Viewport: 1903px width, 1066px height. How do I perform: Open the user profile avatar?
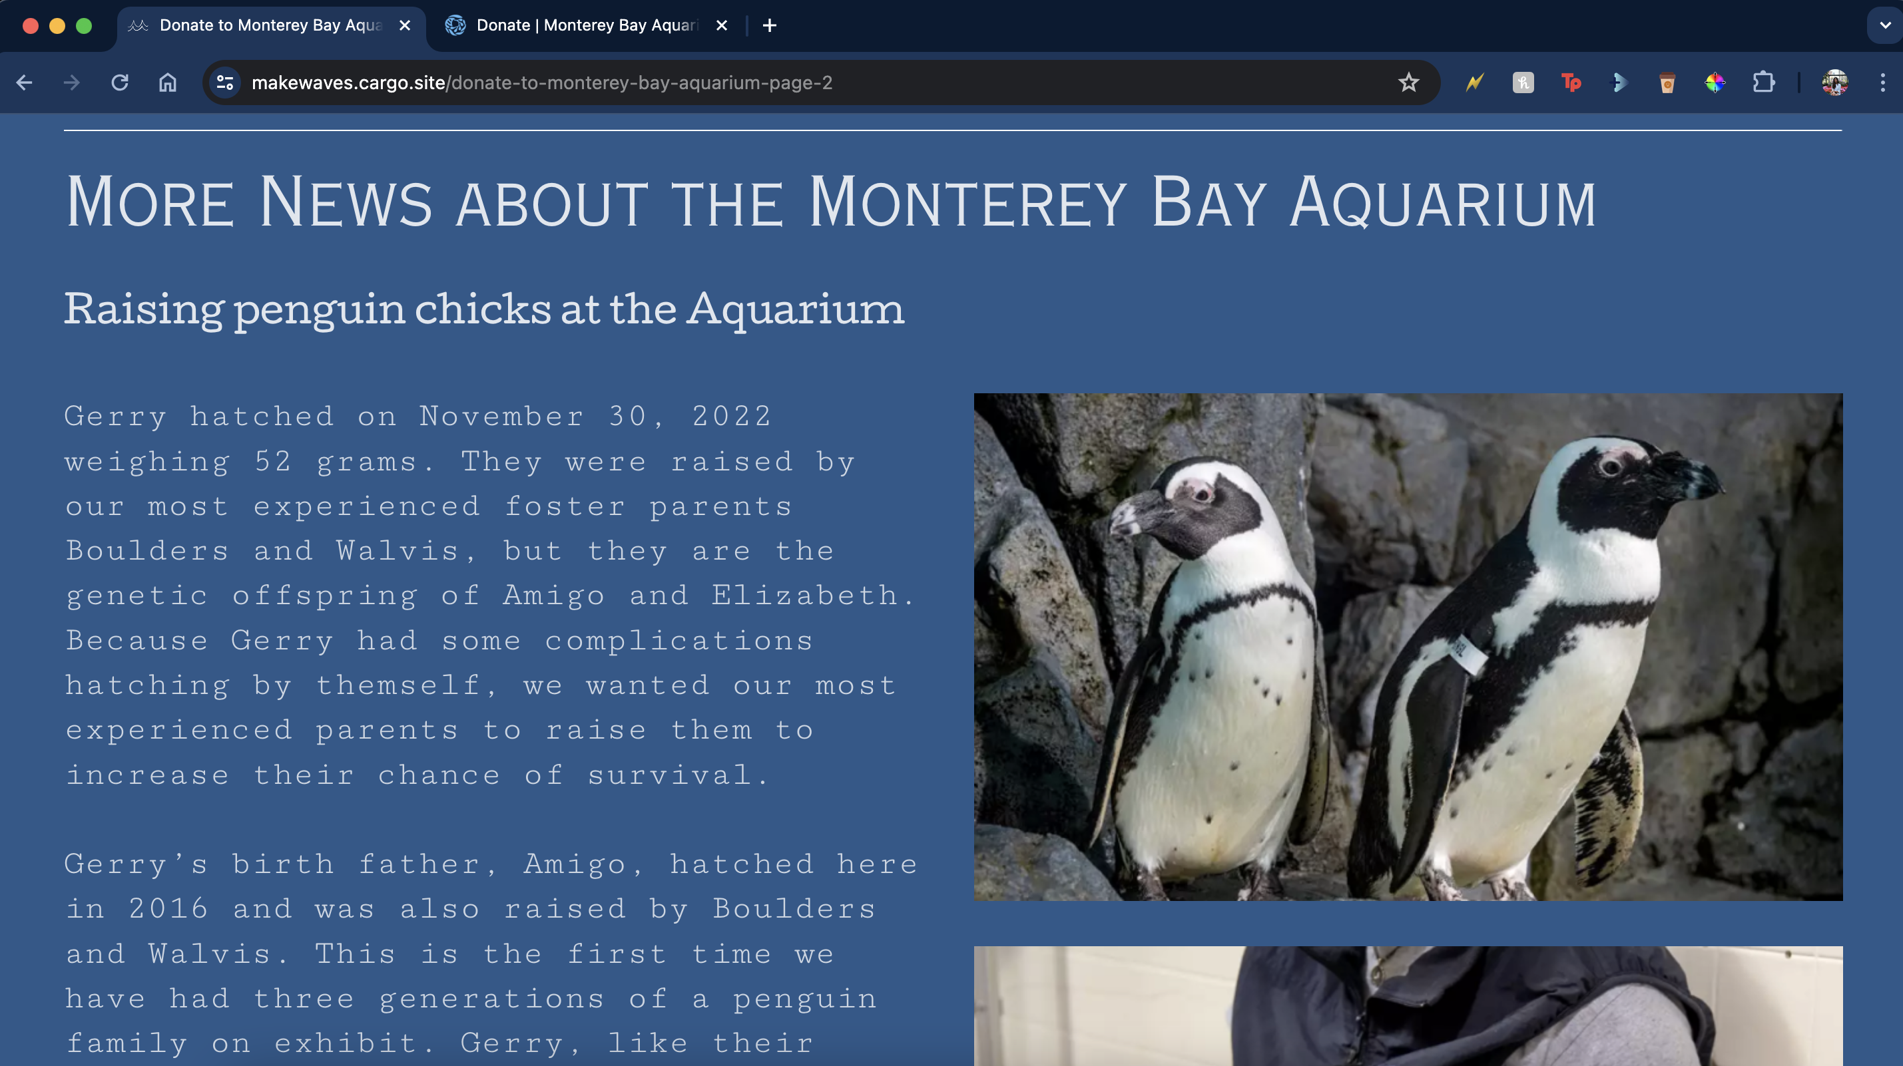click(x=1835, y=83)
